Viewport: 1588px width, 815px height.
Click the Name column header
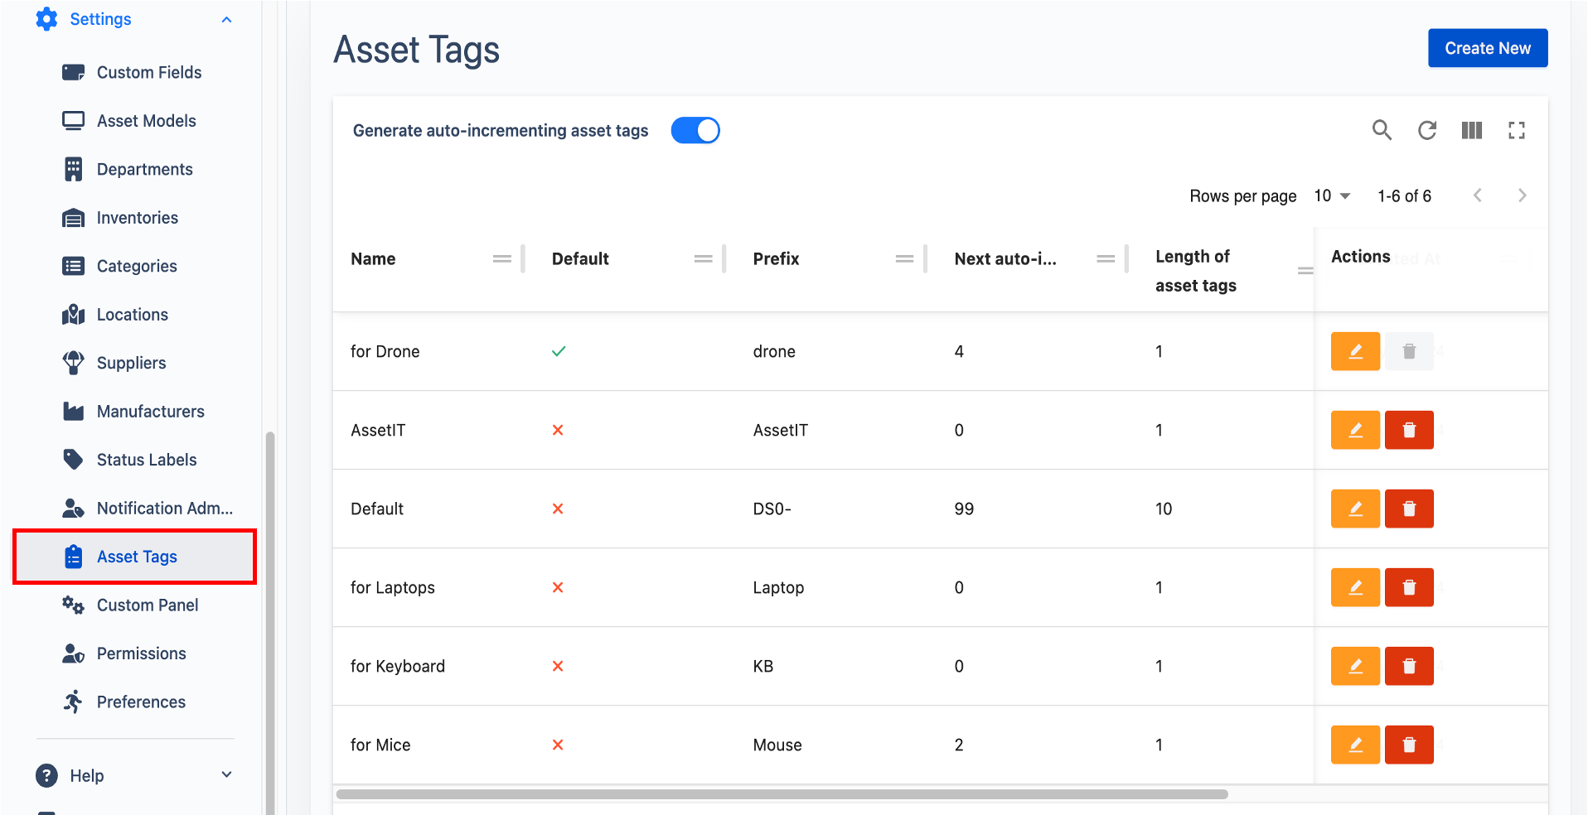[x=373, y=259]
